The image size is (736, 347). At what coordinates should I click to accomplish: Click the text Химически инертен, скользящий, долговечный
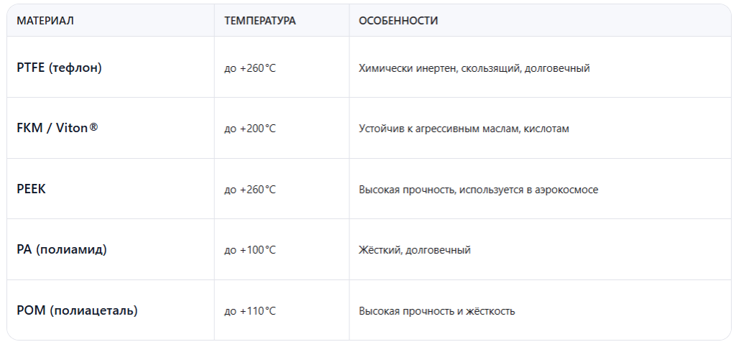pyautogui.click(x=474, y=68)
